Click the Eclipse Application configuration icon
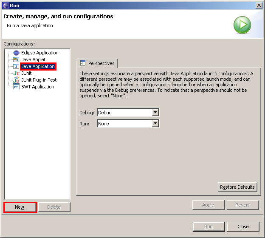The image size is (265, 238). point(16,53)
